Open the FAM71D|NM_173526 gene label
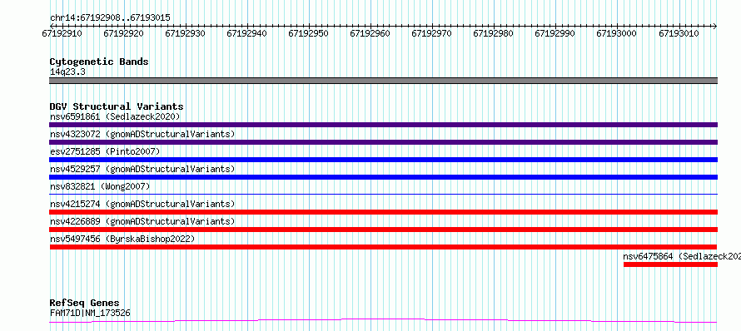The width and height of the screenshot is (741, 331). tap(90, 313)
